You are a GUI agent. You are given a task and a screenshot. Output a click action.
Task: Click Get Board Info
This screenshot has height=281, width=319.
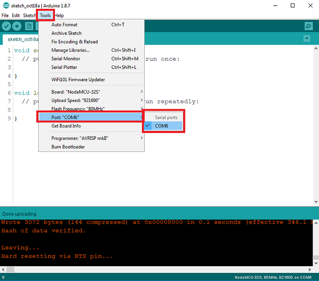point(91,126)
